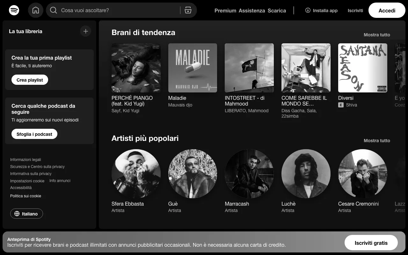The height and width of the screenshot is (255, 408).
Task: Click the "Maladie" song title
Action: [x=177, y=98]
